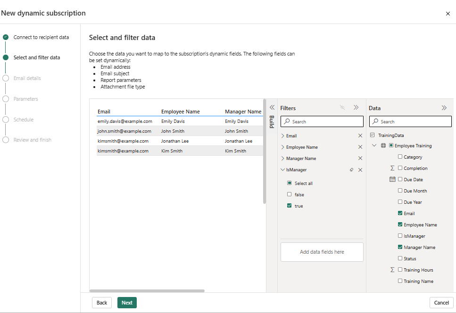The width and height of the screenshot is (456, 313).
Task: Collapse the IsManager filter card
Action: (x=284, y=169)
